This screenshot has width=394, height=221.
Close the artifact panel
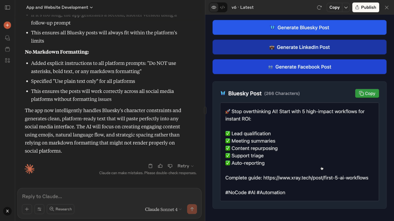coord(387,8)
